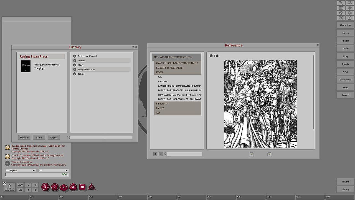
Task: Click the Export button in Library
Action: pos(54,137)
